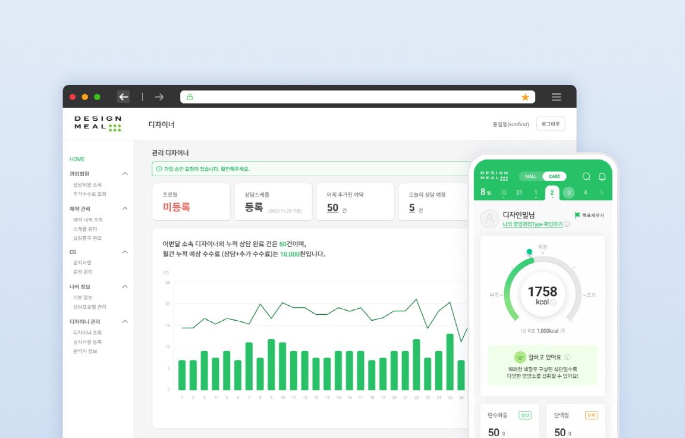
Task: Tap the 1758 kcal value
Action: [542, 292]
